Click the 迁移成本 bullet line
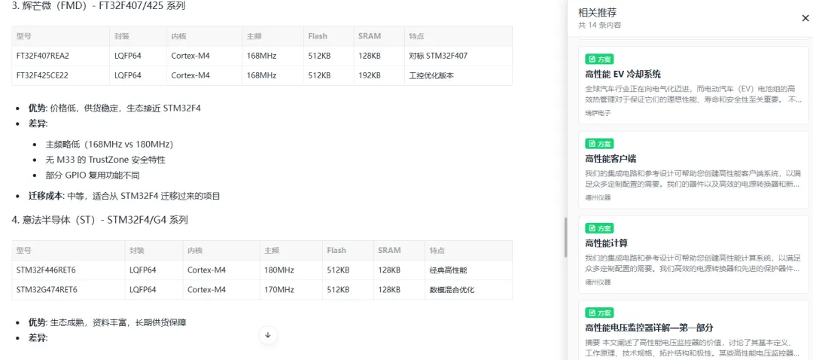Screen dimensions: 813x360 (124, 196)
